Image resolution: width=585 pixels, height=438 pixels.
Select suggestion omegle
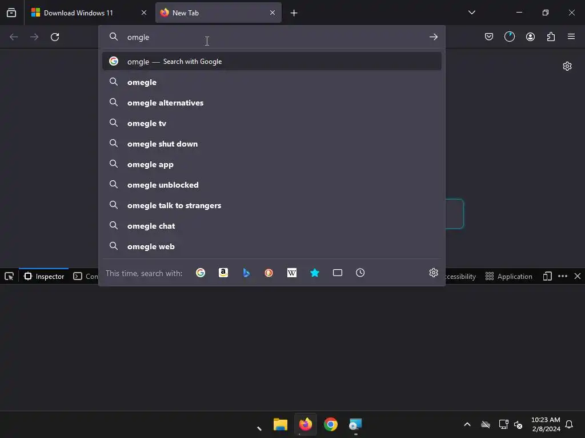pyautogui.click(x=272, y=82)
